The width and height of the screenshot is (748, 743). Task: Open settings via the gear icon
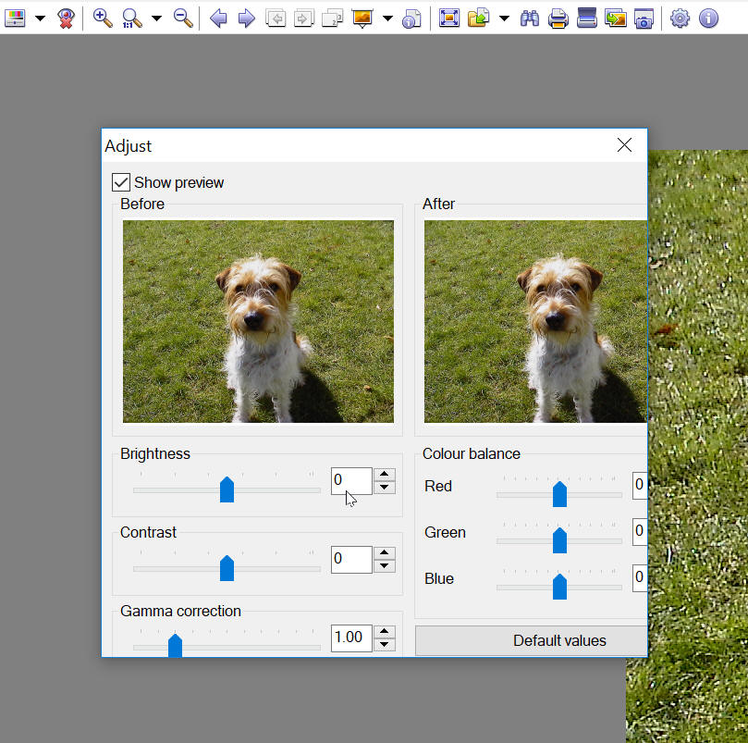point(680,18)
